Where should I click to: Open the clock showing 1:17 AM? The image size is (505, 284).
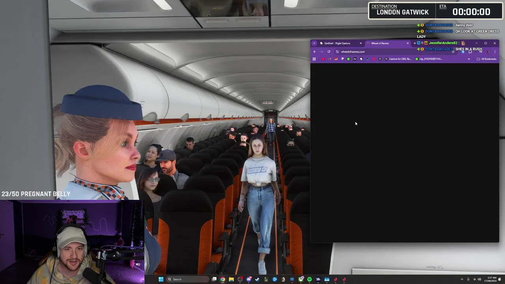490,279
